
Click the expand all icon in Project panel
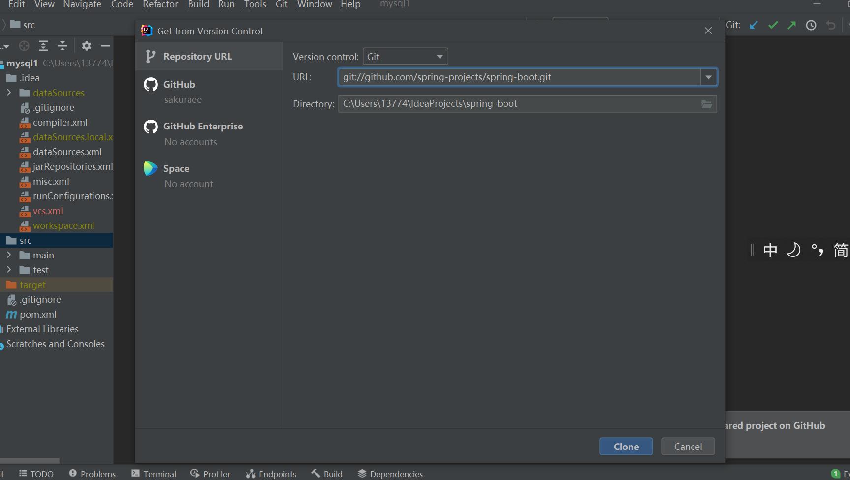click(x=43, y=46)
